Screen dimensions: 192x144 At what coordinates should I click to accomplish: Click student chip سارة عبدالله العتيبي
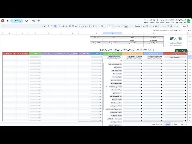(175, 57)
